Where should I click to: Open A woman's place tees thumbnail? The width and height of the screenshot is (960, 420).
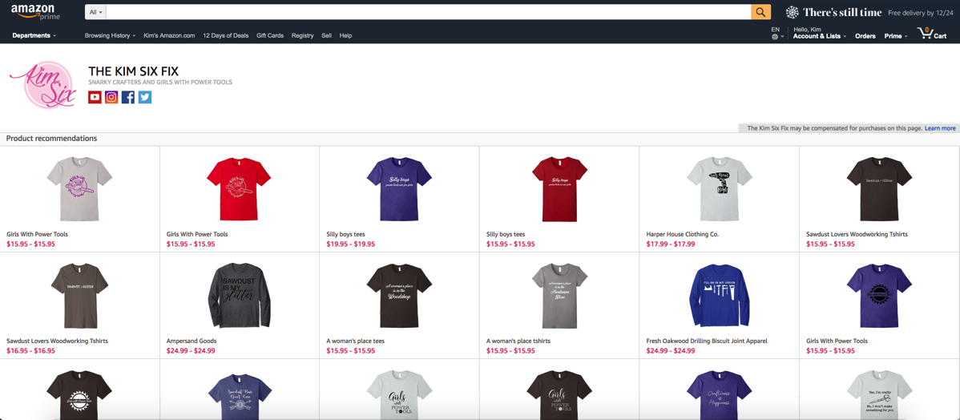(x=399, y=295)
